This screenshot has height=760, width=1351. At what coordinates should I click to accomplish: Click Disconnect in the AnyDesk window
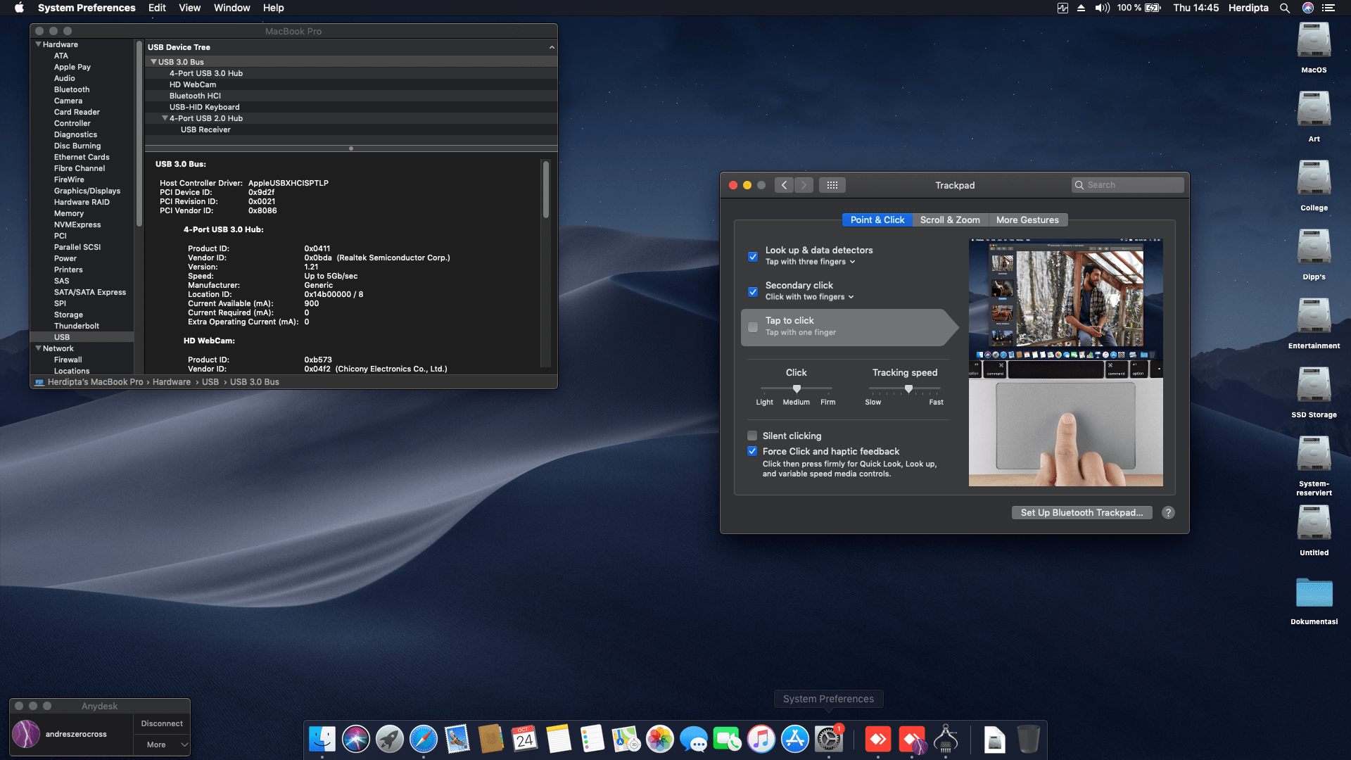161,723
